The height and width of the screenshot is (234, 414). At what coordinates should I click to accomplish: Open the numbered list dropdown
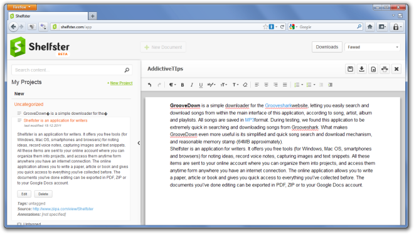299,85
